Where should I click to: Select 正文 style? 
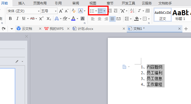(x=163, y=15)
